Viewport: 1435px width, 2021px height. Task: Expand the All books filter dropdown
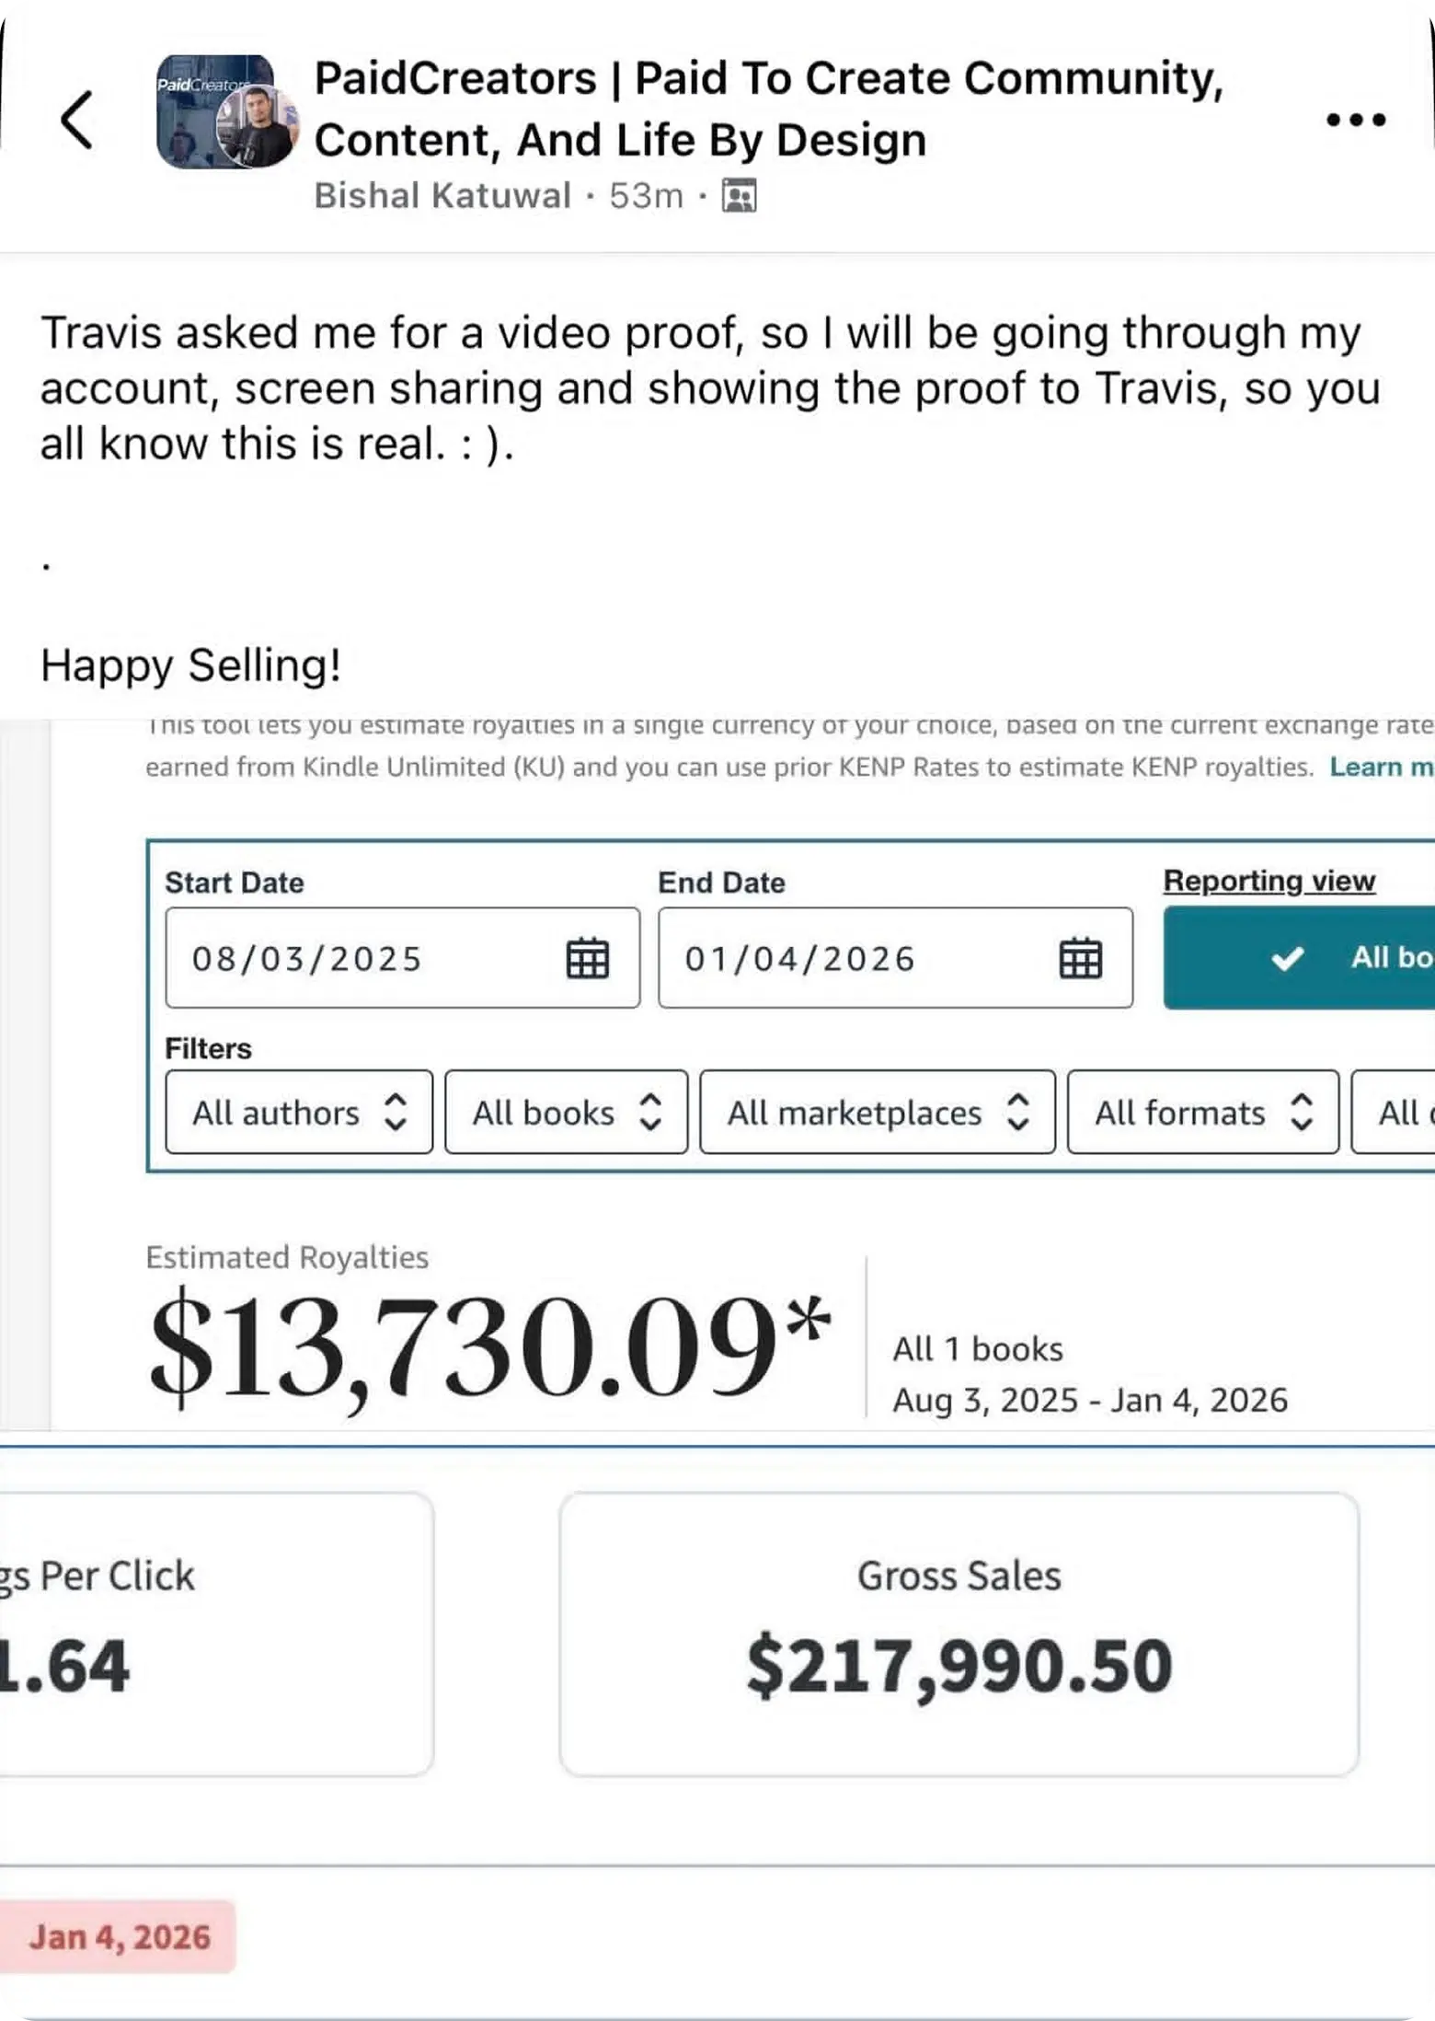click(x=566, y=1113)
